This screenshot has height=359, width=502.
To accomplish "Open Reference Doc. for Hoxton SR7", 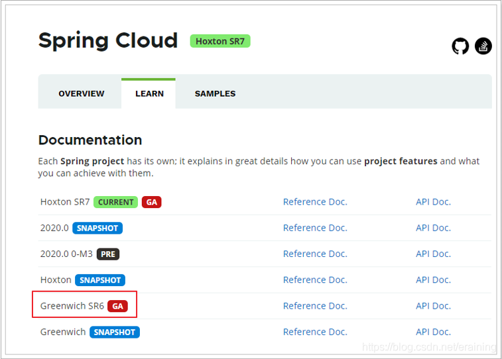I will click(x=315, y=202).
